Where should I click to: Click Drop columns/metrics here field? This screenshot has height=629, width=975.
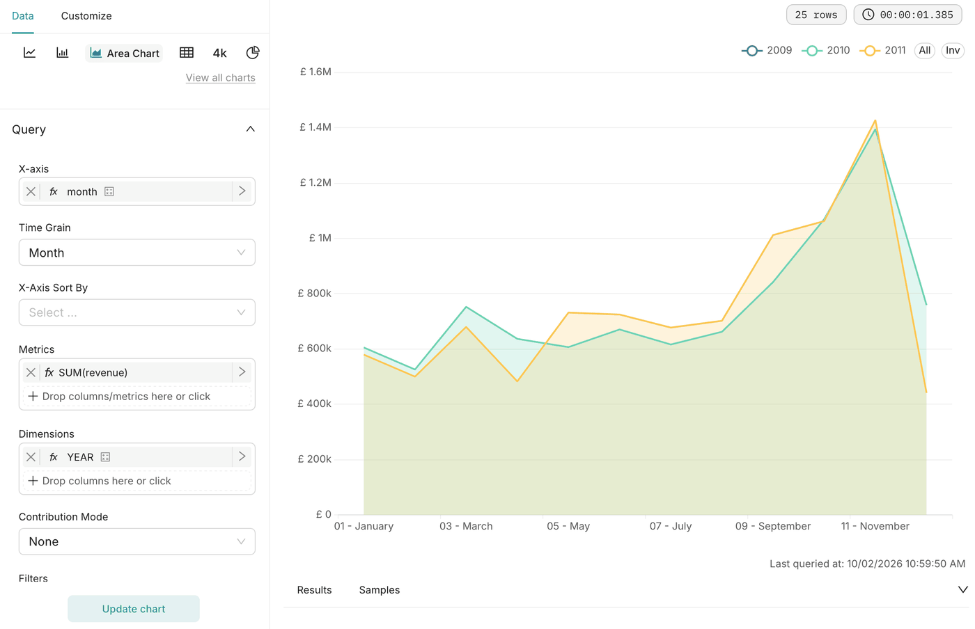[137, 397]
